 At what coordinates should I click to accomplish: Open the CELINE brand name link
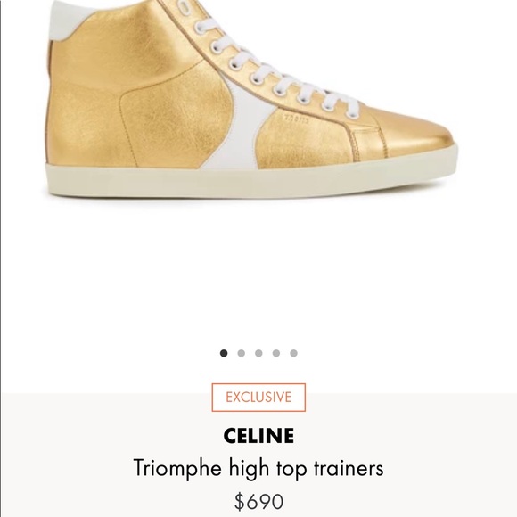(258, 436)
